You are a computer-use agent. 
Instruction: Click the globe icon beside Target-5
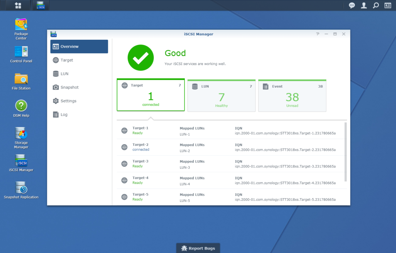tap(124, 197)
